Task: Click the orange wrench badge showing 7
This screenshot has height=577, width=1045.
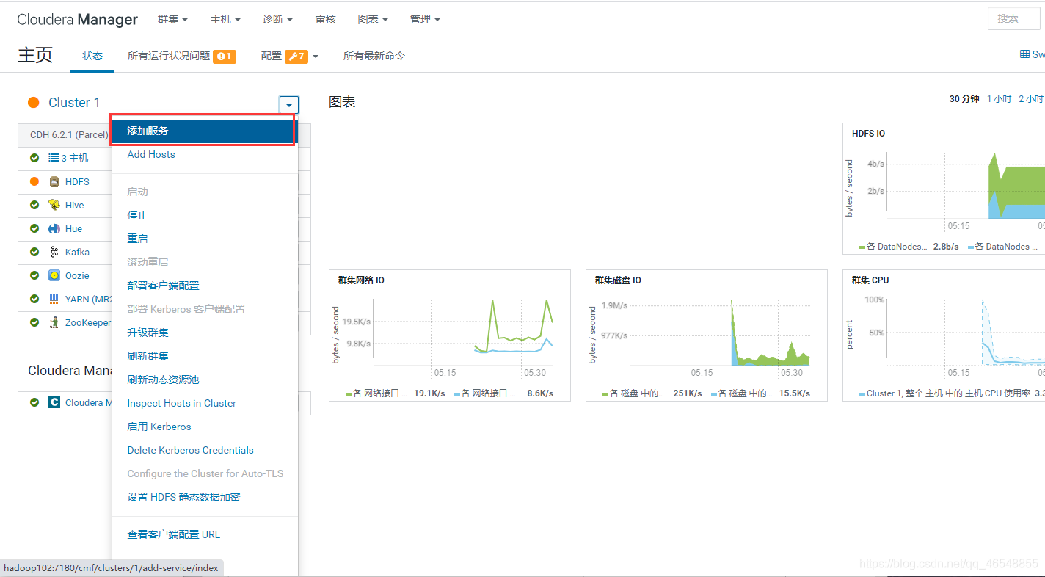Action: (x=296, y=56)
